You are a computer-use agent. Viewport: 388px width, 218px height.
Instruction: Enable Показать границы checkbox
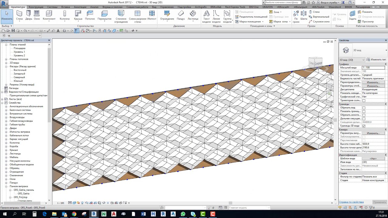(x=364, y=111)
